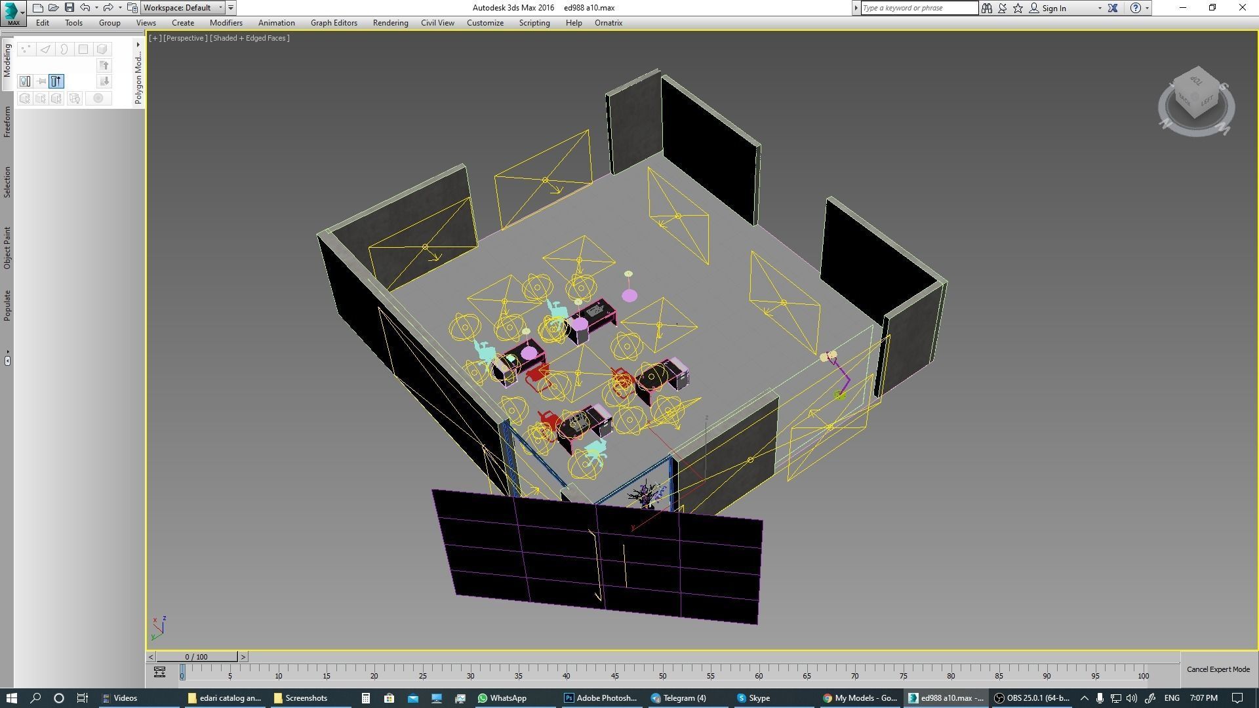Viewport: 1259px width, 708px height.
Task: Open the Graph Editors menu
Action: [x=334, y=23]
